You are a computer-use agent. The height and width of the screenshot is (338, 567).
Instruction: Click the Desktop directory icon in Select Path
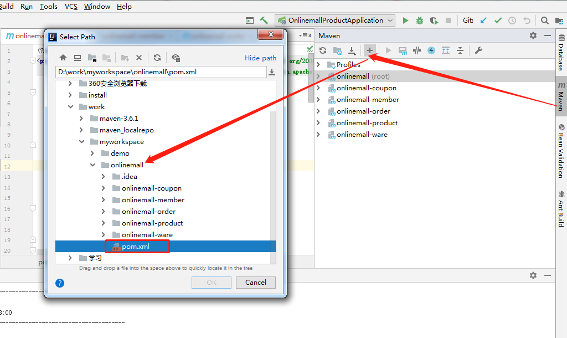(x=78, y=58)
